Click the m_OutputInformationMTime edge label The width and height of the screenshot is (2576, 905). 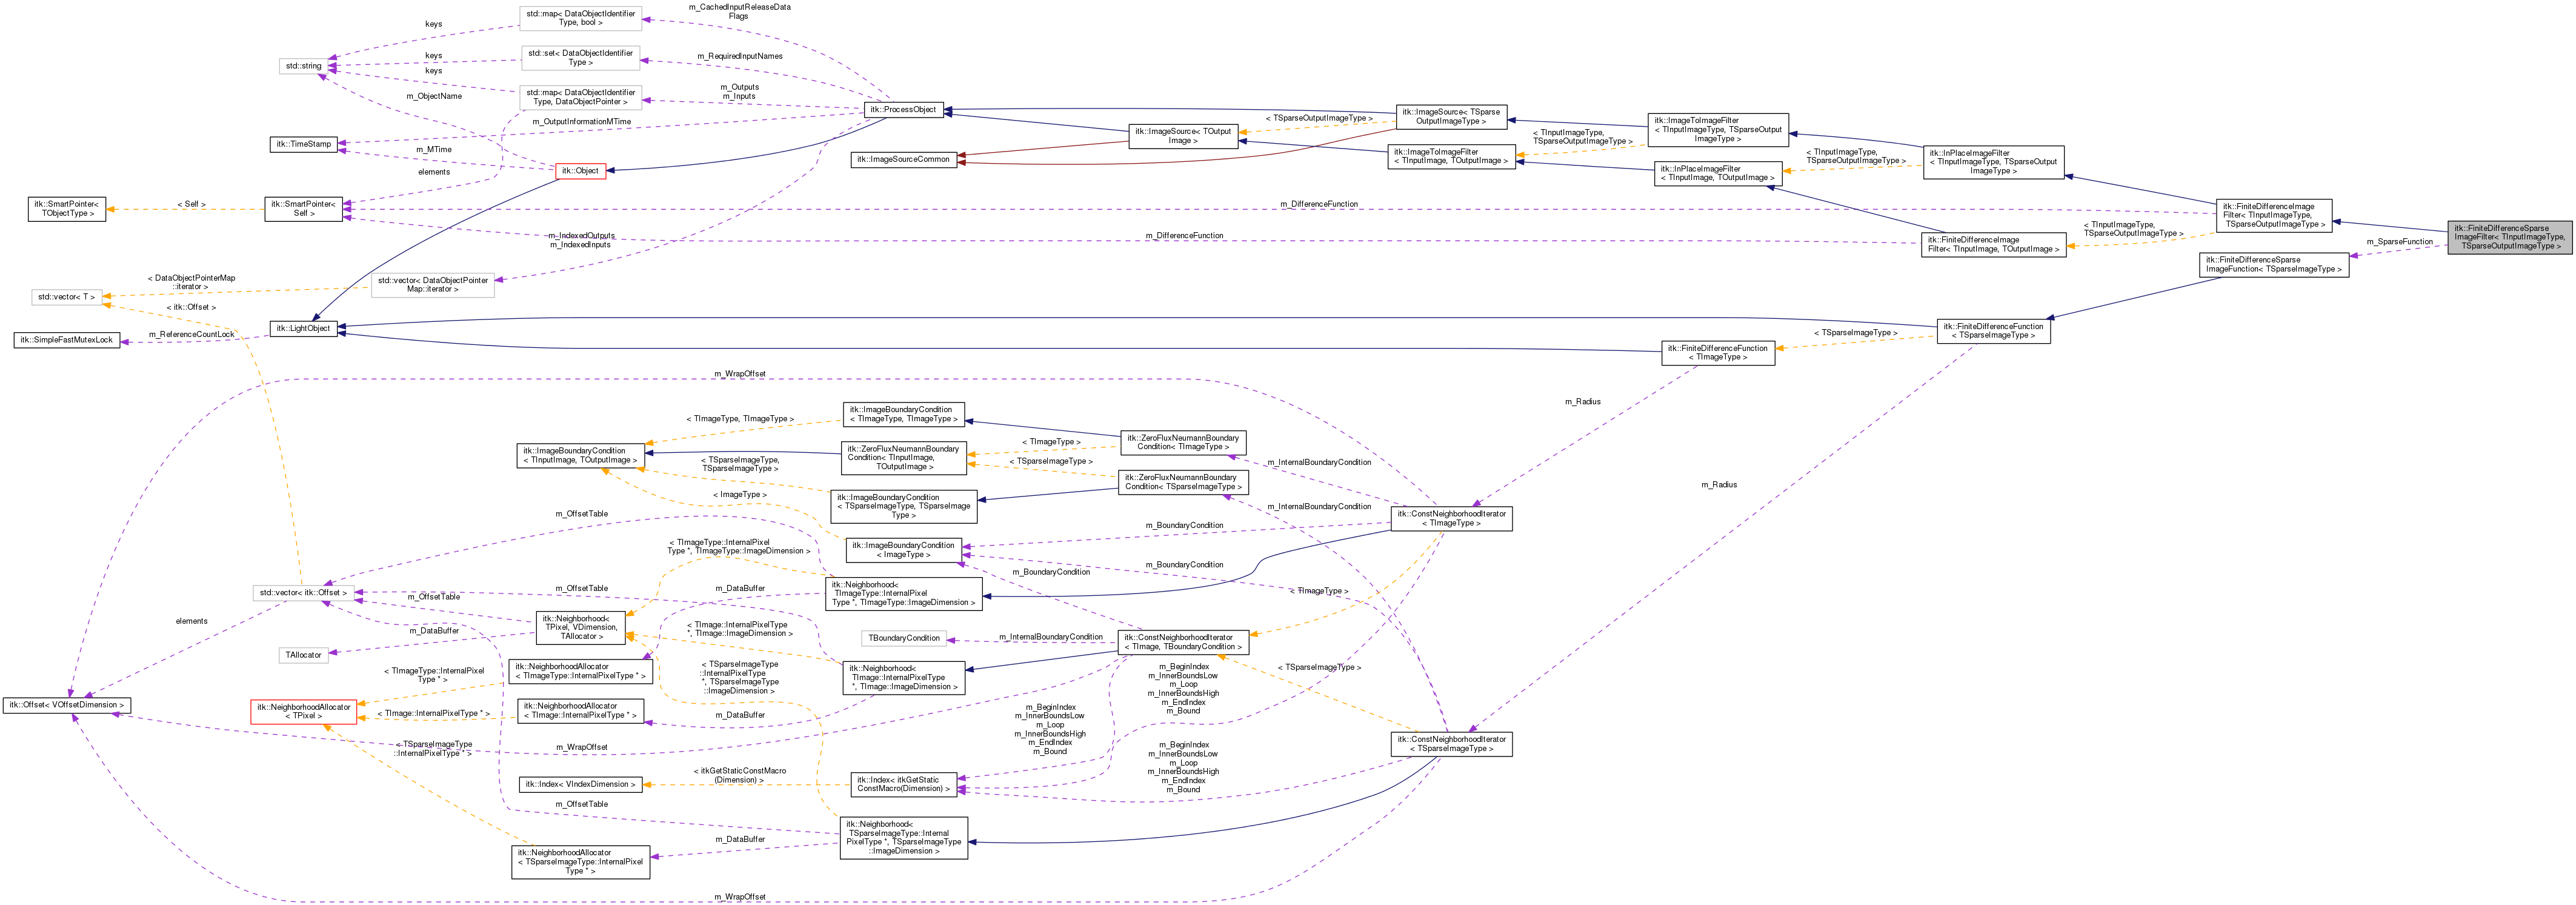pyautogui.click(x=581, y=122)
